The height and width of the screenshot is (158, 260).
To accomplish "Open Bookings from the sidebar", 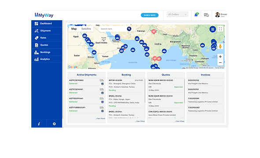I will pos(47,52).
